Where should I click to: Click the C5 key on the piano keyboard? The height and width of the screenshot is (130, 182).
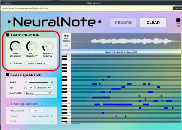[x=69, y=81]
